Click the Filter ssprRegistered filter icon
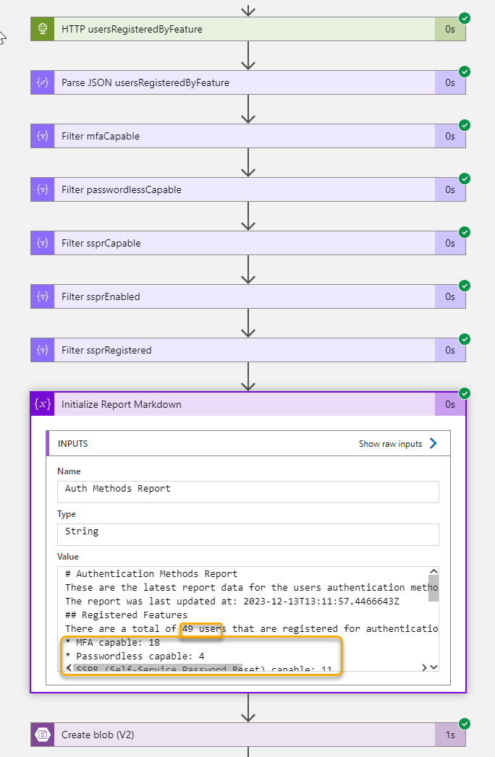Image resolution: width=495 pixels, height=757 pixels. click(43, 350)
